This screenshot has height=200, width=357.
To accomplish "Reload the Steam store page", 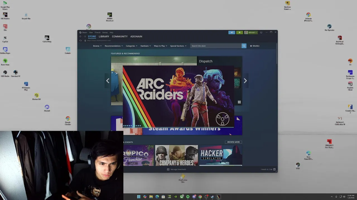I will pyautogui.click(x=81, y=41).
